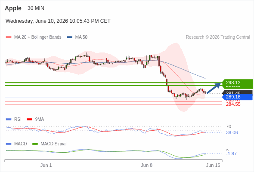The image size is (254, 172).
Task: Click the 30 MIN timeframe label
Action: click(x=36, y=8)
